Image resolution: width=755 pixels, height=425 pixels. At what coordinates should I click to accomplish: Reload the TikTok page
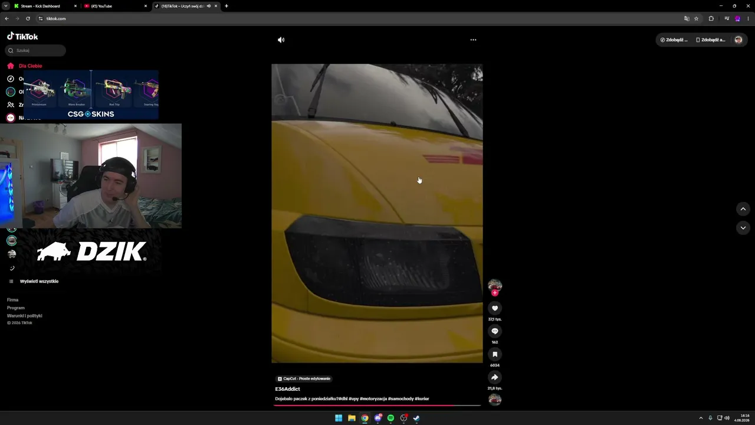tap(28, 18)
